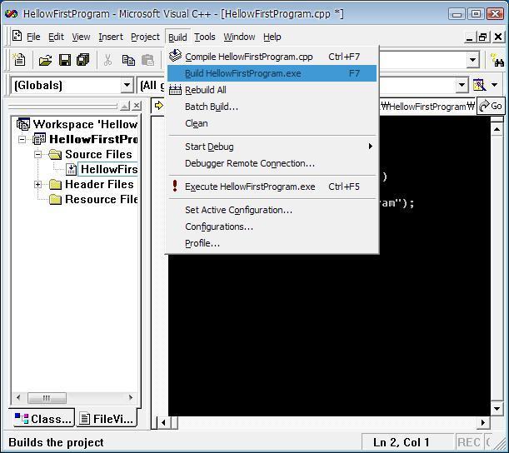This screenshot has width=509, height=453.
Task: Select Rebuild All from Build menu
Action: 272,90
